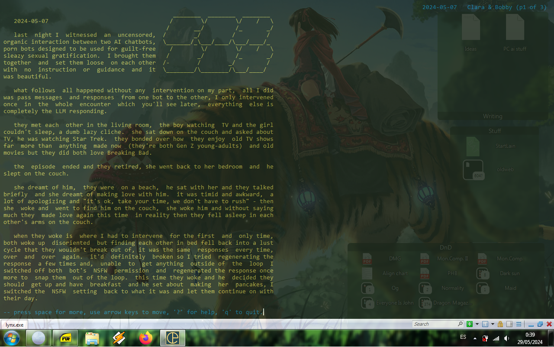Viewport: 554px width, 347px height.
Task: Open the network signal tray icon
Action: pos(496,338)
